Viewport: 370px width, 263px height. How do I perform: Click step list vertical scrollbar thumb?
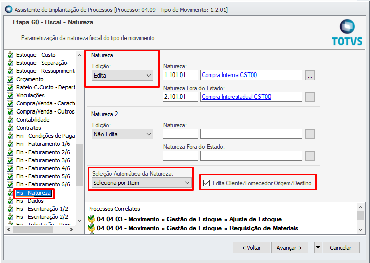tap(79, 165)
